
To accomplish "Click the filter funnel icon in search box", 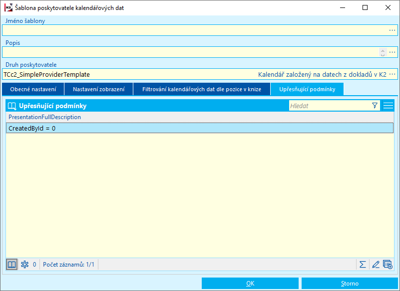I will (x=375, y=106).
